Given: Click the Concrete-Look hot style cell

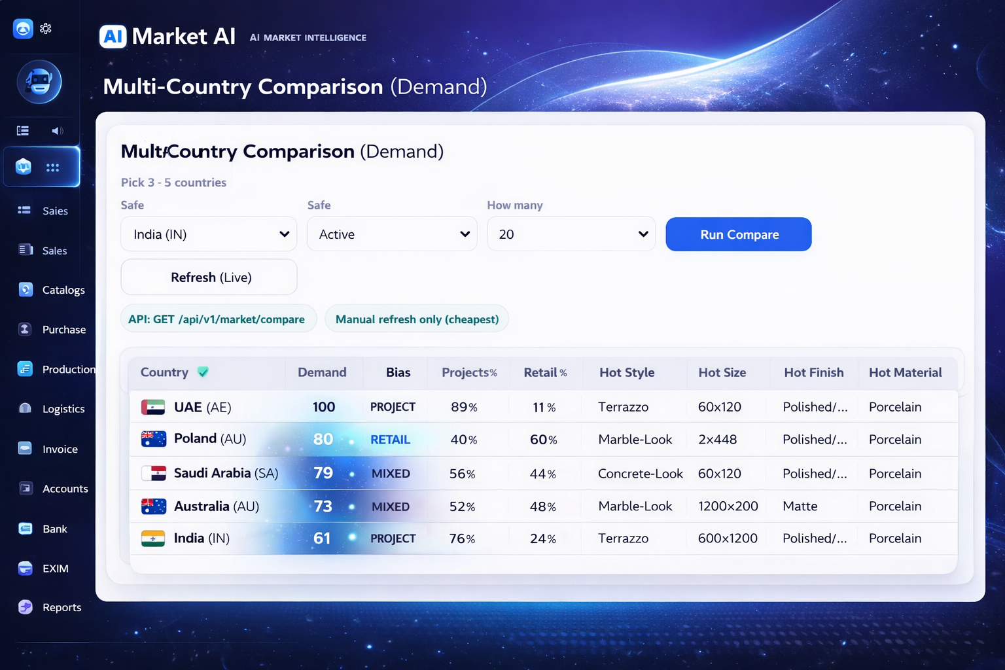Looking at the screenshot, I should point(640,473).
